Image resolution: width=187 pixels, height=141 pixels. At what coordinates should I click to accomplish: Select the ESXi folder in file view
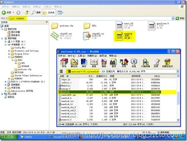pyautogui.click(x=90, y=26)
